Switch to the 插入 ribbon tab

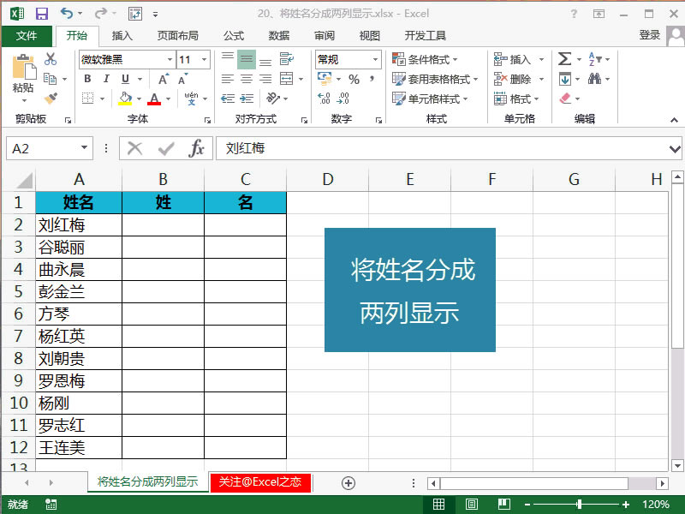122,36
